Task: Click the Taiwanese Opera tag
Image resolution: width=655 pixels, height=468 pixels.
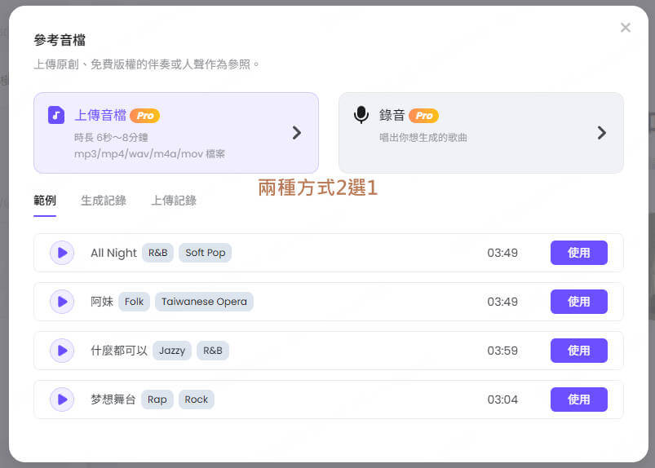Action: (204, 302)
